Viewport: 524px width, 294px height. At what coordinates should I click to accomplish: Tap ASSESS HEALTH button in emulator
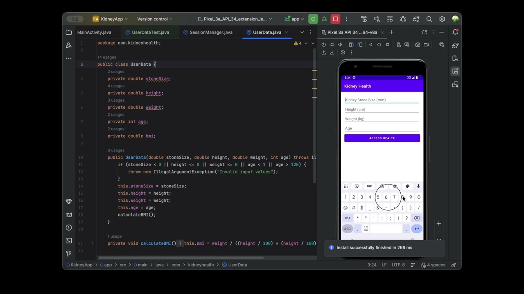[x=382, y=138]
